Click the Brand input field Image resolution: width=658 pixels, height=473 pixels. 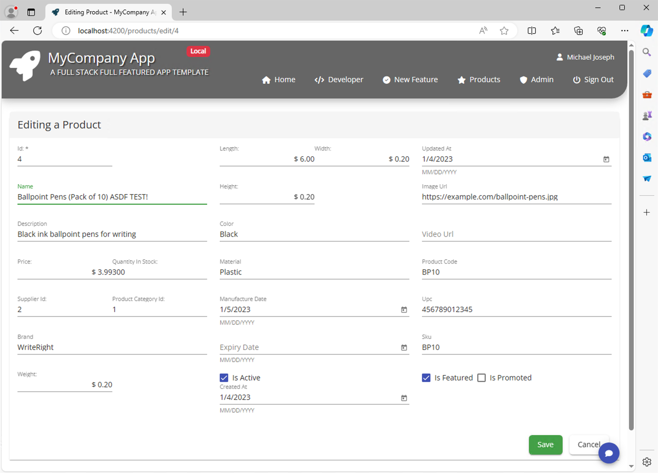pos(112,347)
